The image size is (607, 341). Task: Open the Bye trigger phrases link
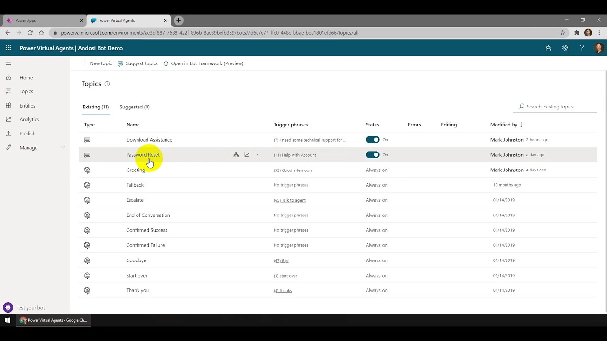coord(281,260)
